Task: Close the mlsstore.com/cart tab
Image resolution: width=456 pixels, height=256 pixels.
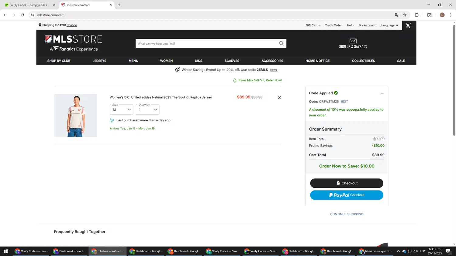Action: (111, 5)
